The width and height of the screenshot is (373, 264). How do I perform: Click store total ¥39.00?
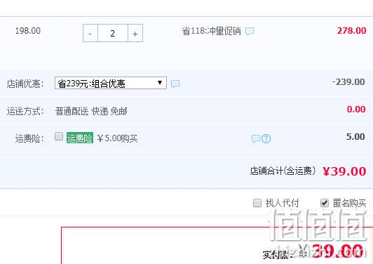(344, 171)
